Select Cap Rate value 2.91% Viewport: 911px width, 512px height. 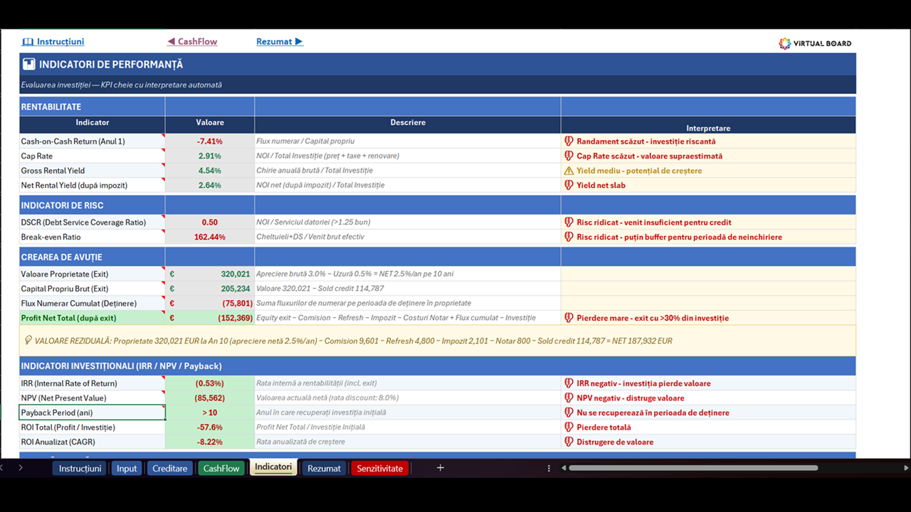pyautogui.click(x=210, y=156)
